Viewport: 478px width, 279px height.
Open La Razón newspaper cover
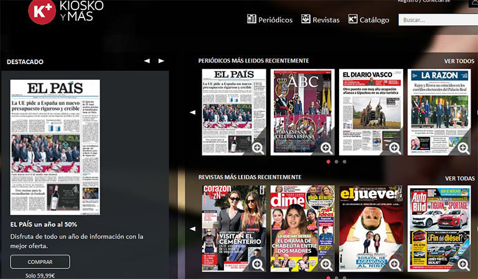click(x=439, y=112)
